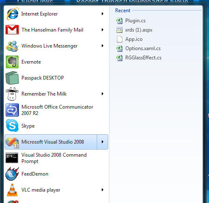The width and height of the screenshot is (209, 203).
Task: Start Windows Live Messenger from its label
Action: click(49, 46)
